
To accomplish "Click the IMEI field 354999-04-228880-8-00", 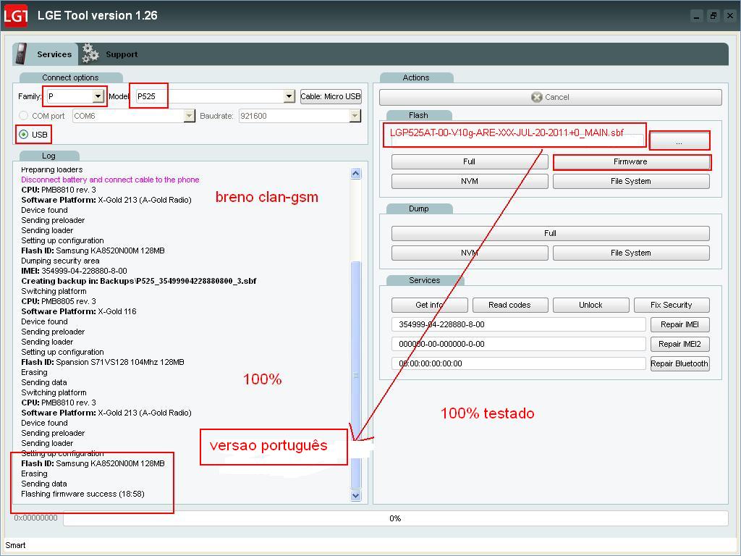I will pos(518,324).
